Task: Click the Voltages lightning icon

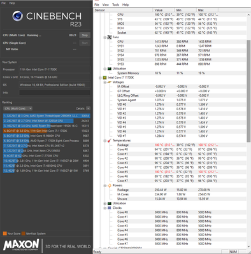Action: [x=110, y=82]
